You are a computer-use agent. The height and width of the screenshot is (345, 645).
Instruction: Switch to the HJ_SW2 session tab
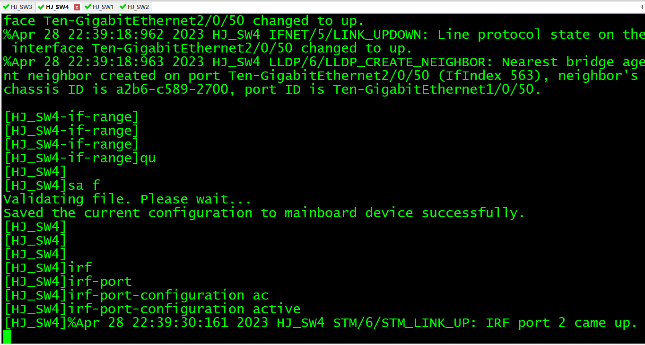138,7
